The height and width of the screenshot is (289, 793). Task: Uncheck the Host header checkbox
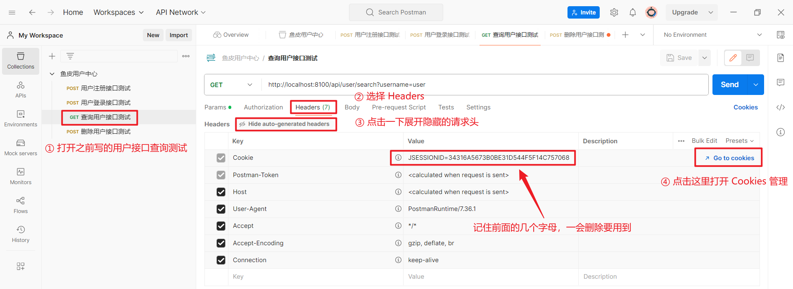pyautogui.click(x=221, y=192)
